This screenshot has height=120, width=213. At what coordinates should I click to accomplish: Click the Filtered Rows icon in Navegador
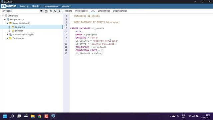(51, 11)
